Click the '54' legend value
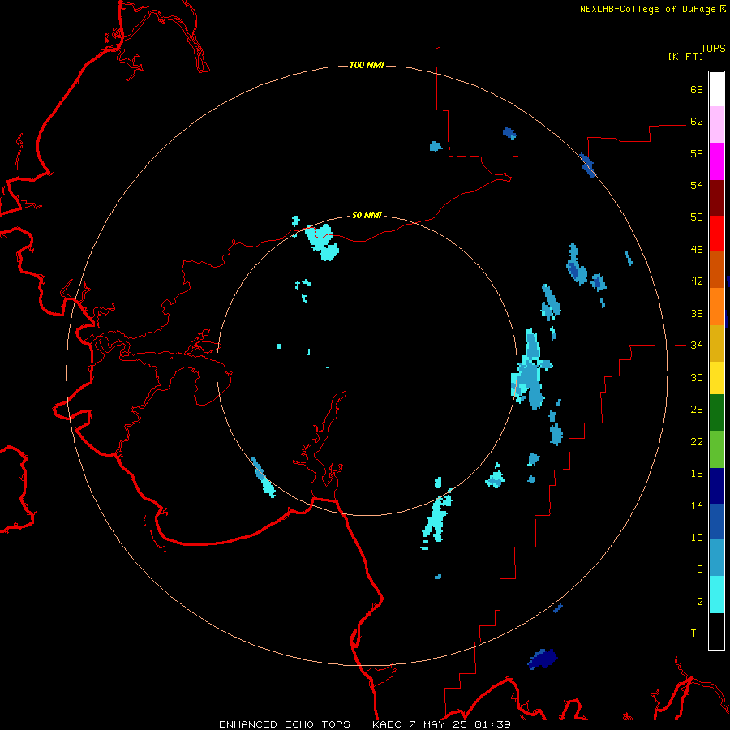This screenshot has height=730, width=730. [697, 185]
